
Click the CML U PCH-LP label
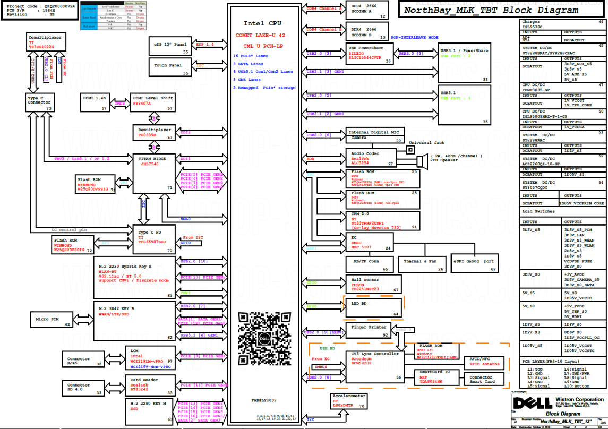[x=263, y=46]
